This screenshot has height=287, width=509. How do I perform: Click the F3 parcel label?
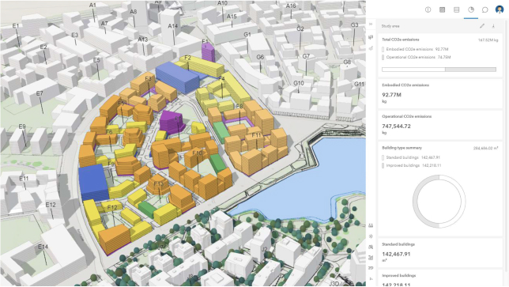(149, 78)
